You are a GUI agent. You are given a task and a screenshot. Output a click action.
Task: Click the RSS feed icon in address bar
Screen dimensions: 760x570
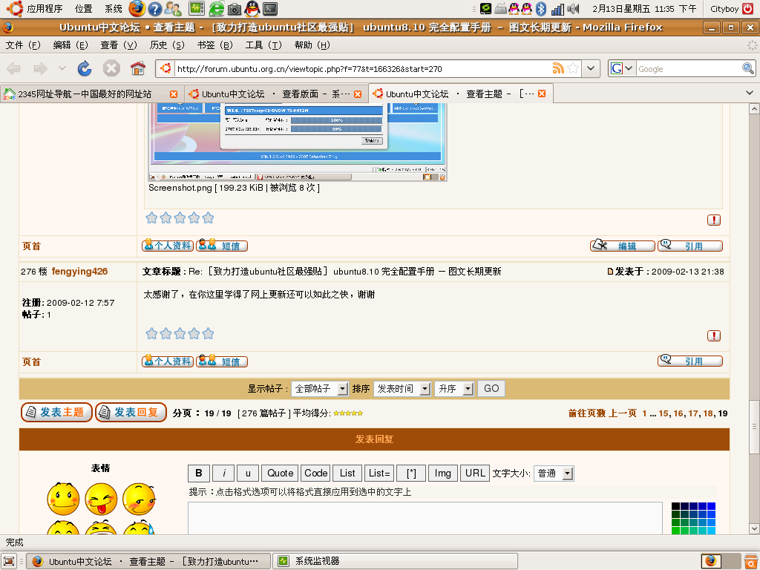click(x=558, y=68)
